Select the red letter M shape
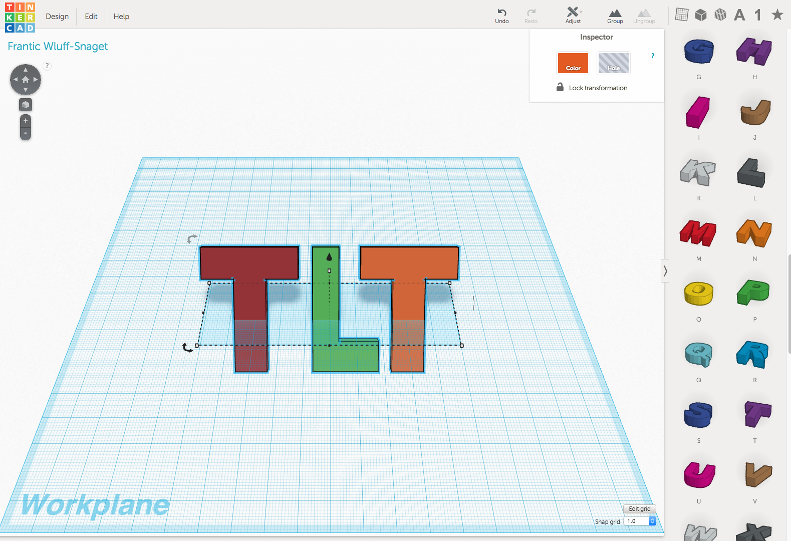791x541 pixels. pyautogui.click(x=698, y=233)
